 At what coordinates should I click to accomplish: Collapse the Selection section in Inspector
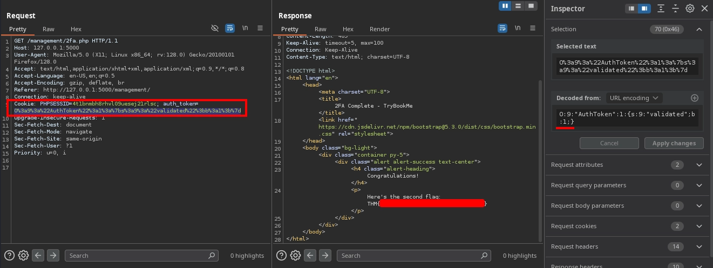(x=699, y=29)
